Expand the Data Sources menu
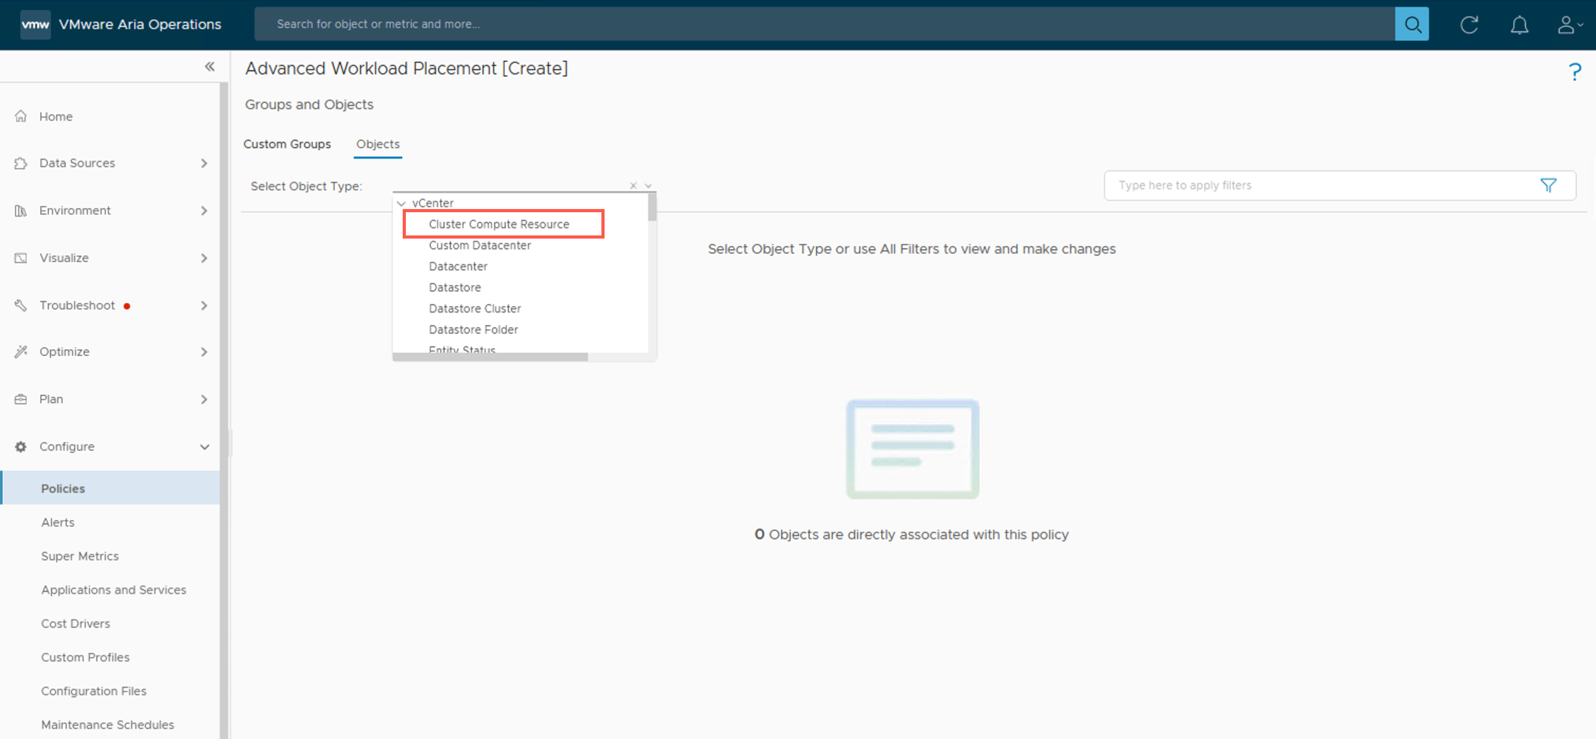Image resolution: width=1596 pixels, height=739 pixels. coord(203,163)
